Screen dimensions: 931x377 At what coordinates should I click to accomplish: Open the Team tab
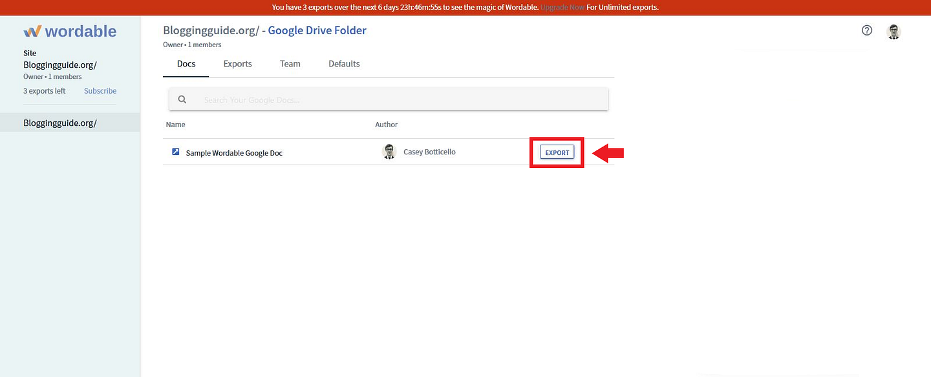tap(290, 64)
